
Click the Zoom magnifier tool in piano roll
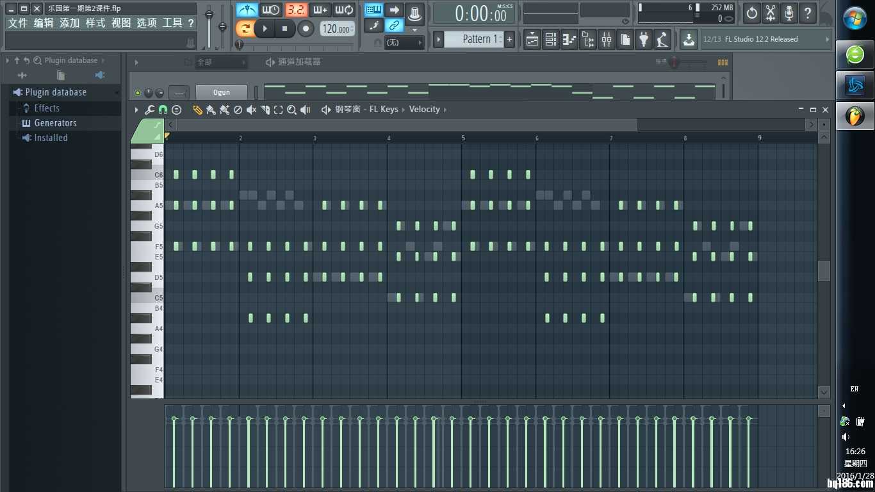tap(291, 110)
